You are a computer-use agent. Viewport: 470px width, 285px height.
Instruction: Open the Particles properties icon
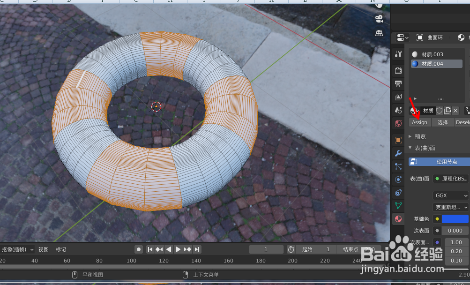pos(398,166)
